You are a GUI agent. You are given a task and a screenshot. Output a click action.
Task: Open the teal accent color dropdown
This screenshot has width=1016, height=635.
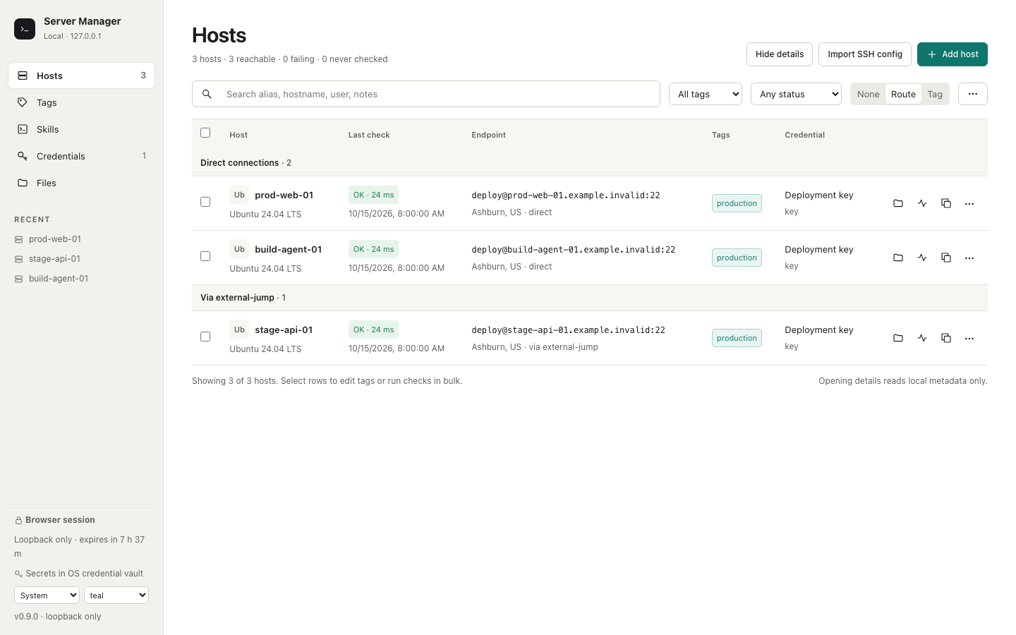click(x=116, y=595)
